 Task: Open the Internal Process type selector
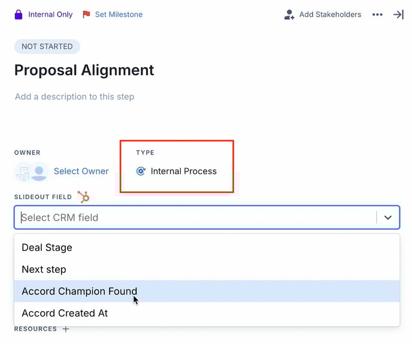click(183, 171)
